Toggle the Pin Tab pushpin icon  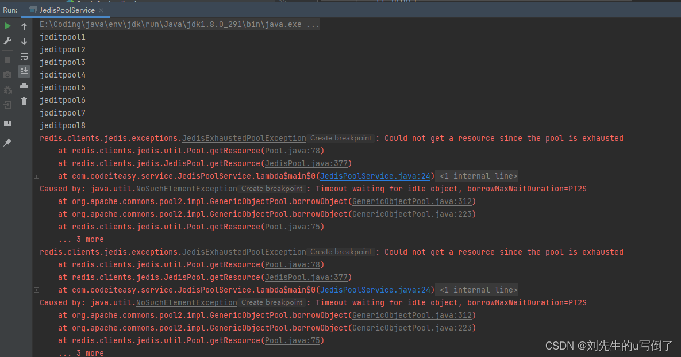7,143
